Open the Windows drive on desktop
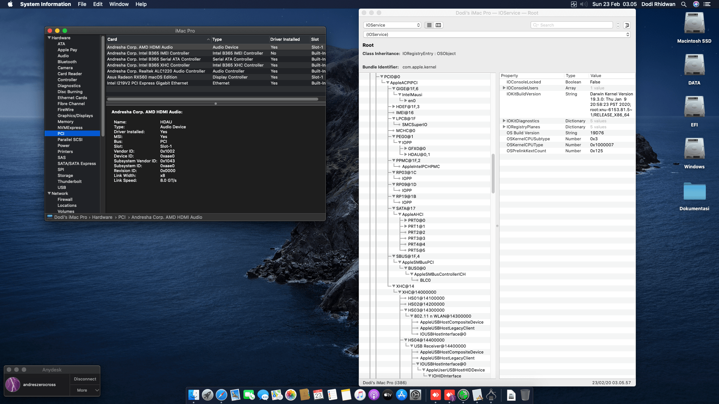Viewport: 719px width, 404px height. (694, 149)
